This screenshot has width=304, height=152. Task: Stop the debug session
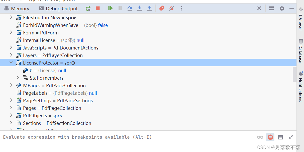[x=98, y=9]
